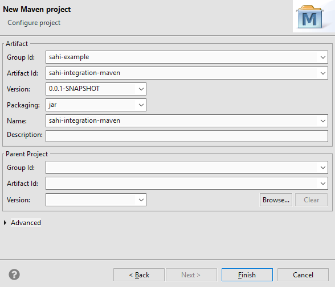Open the Artifact Group Id dropdown arrow
Screen dimensions: 335x287
click(x=323, y=57)
